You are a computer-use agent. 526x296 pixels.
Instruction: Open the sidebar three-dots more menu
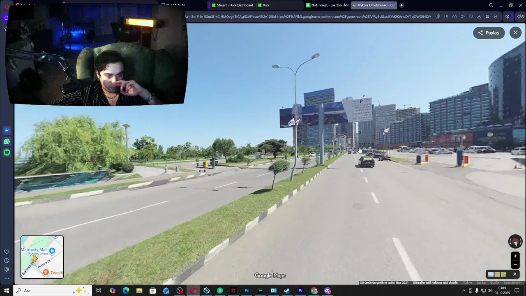7,278
